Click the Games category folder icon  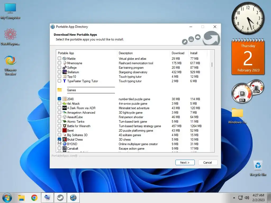(60, 90)
